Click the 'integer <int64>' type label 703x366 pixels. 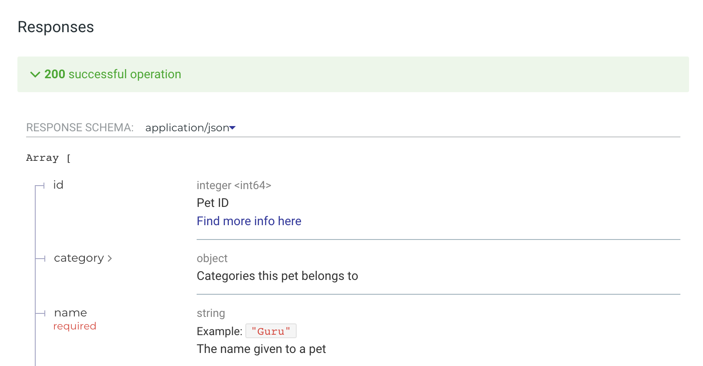coord(234,185)
